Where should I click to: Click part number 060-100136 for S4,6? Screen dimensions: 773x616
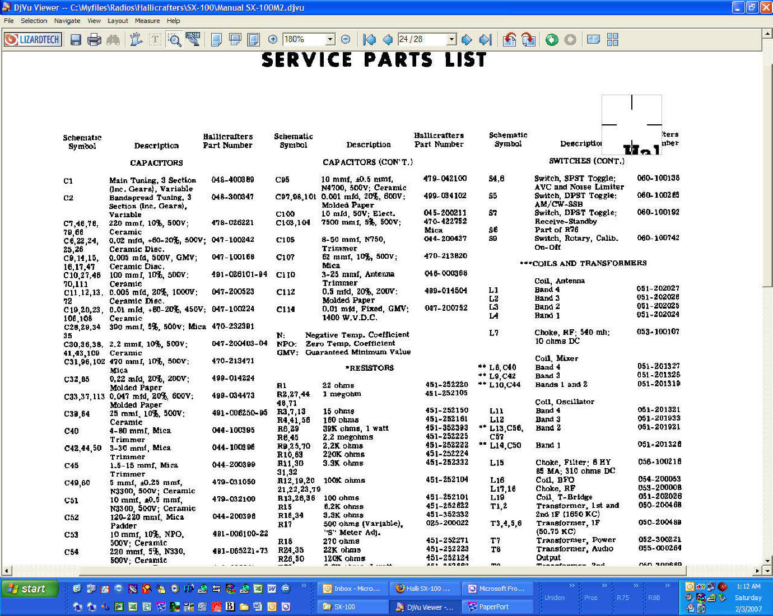pyautogui.click(x=658, y=178)
